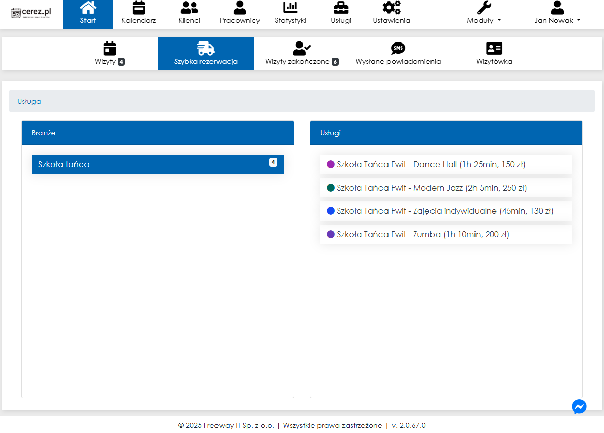Open the Kalendarz calendar icon
The width and height of the screenshot is (604, 433).
pyautogui.click(x=138, y=8)
